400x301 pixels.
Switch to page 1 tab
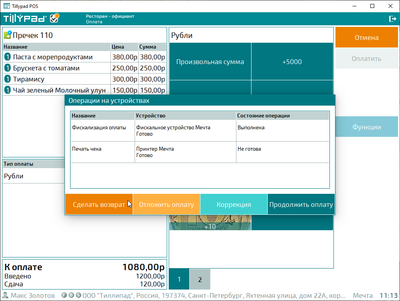point(179,280)
